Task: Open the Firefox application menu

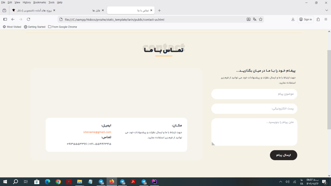Action: pos(326,19)
